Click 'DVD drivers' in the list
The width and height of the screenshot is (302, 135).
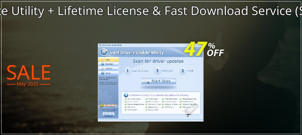(187, 107)
